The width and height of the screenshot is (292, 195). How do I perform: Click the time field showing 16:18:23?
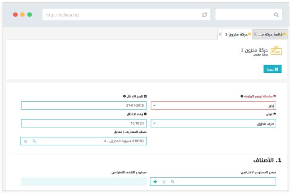click(x=84, y=123)
